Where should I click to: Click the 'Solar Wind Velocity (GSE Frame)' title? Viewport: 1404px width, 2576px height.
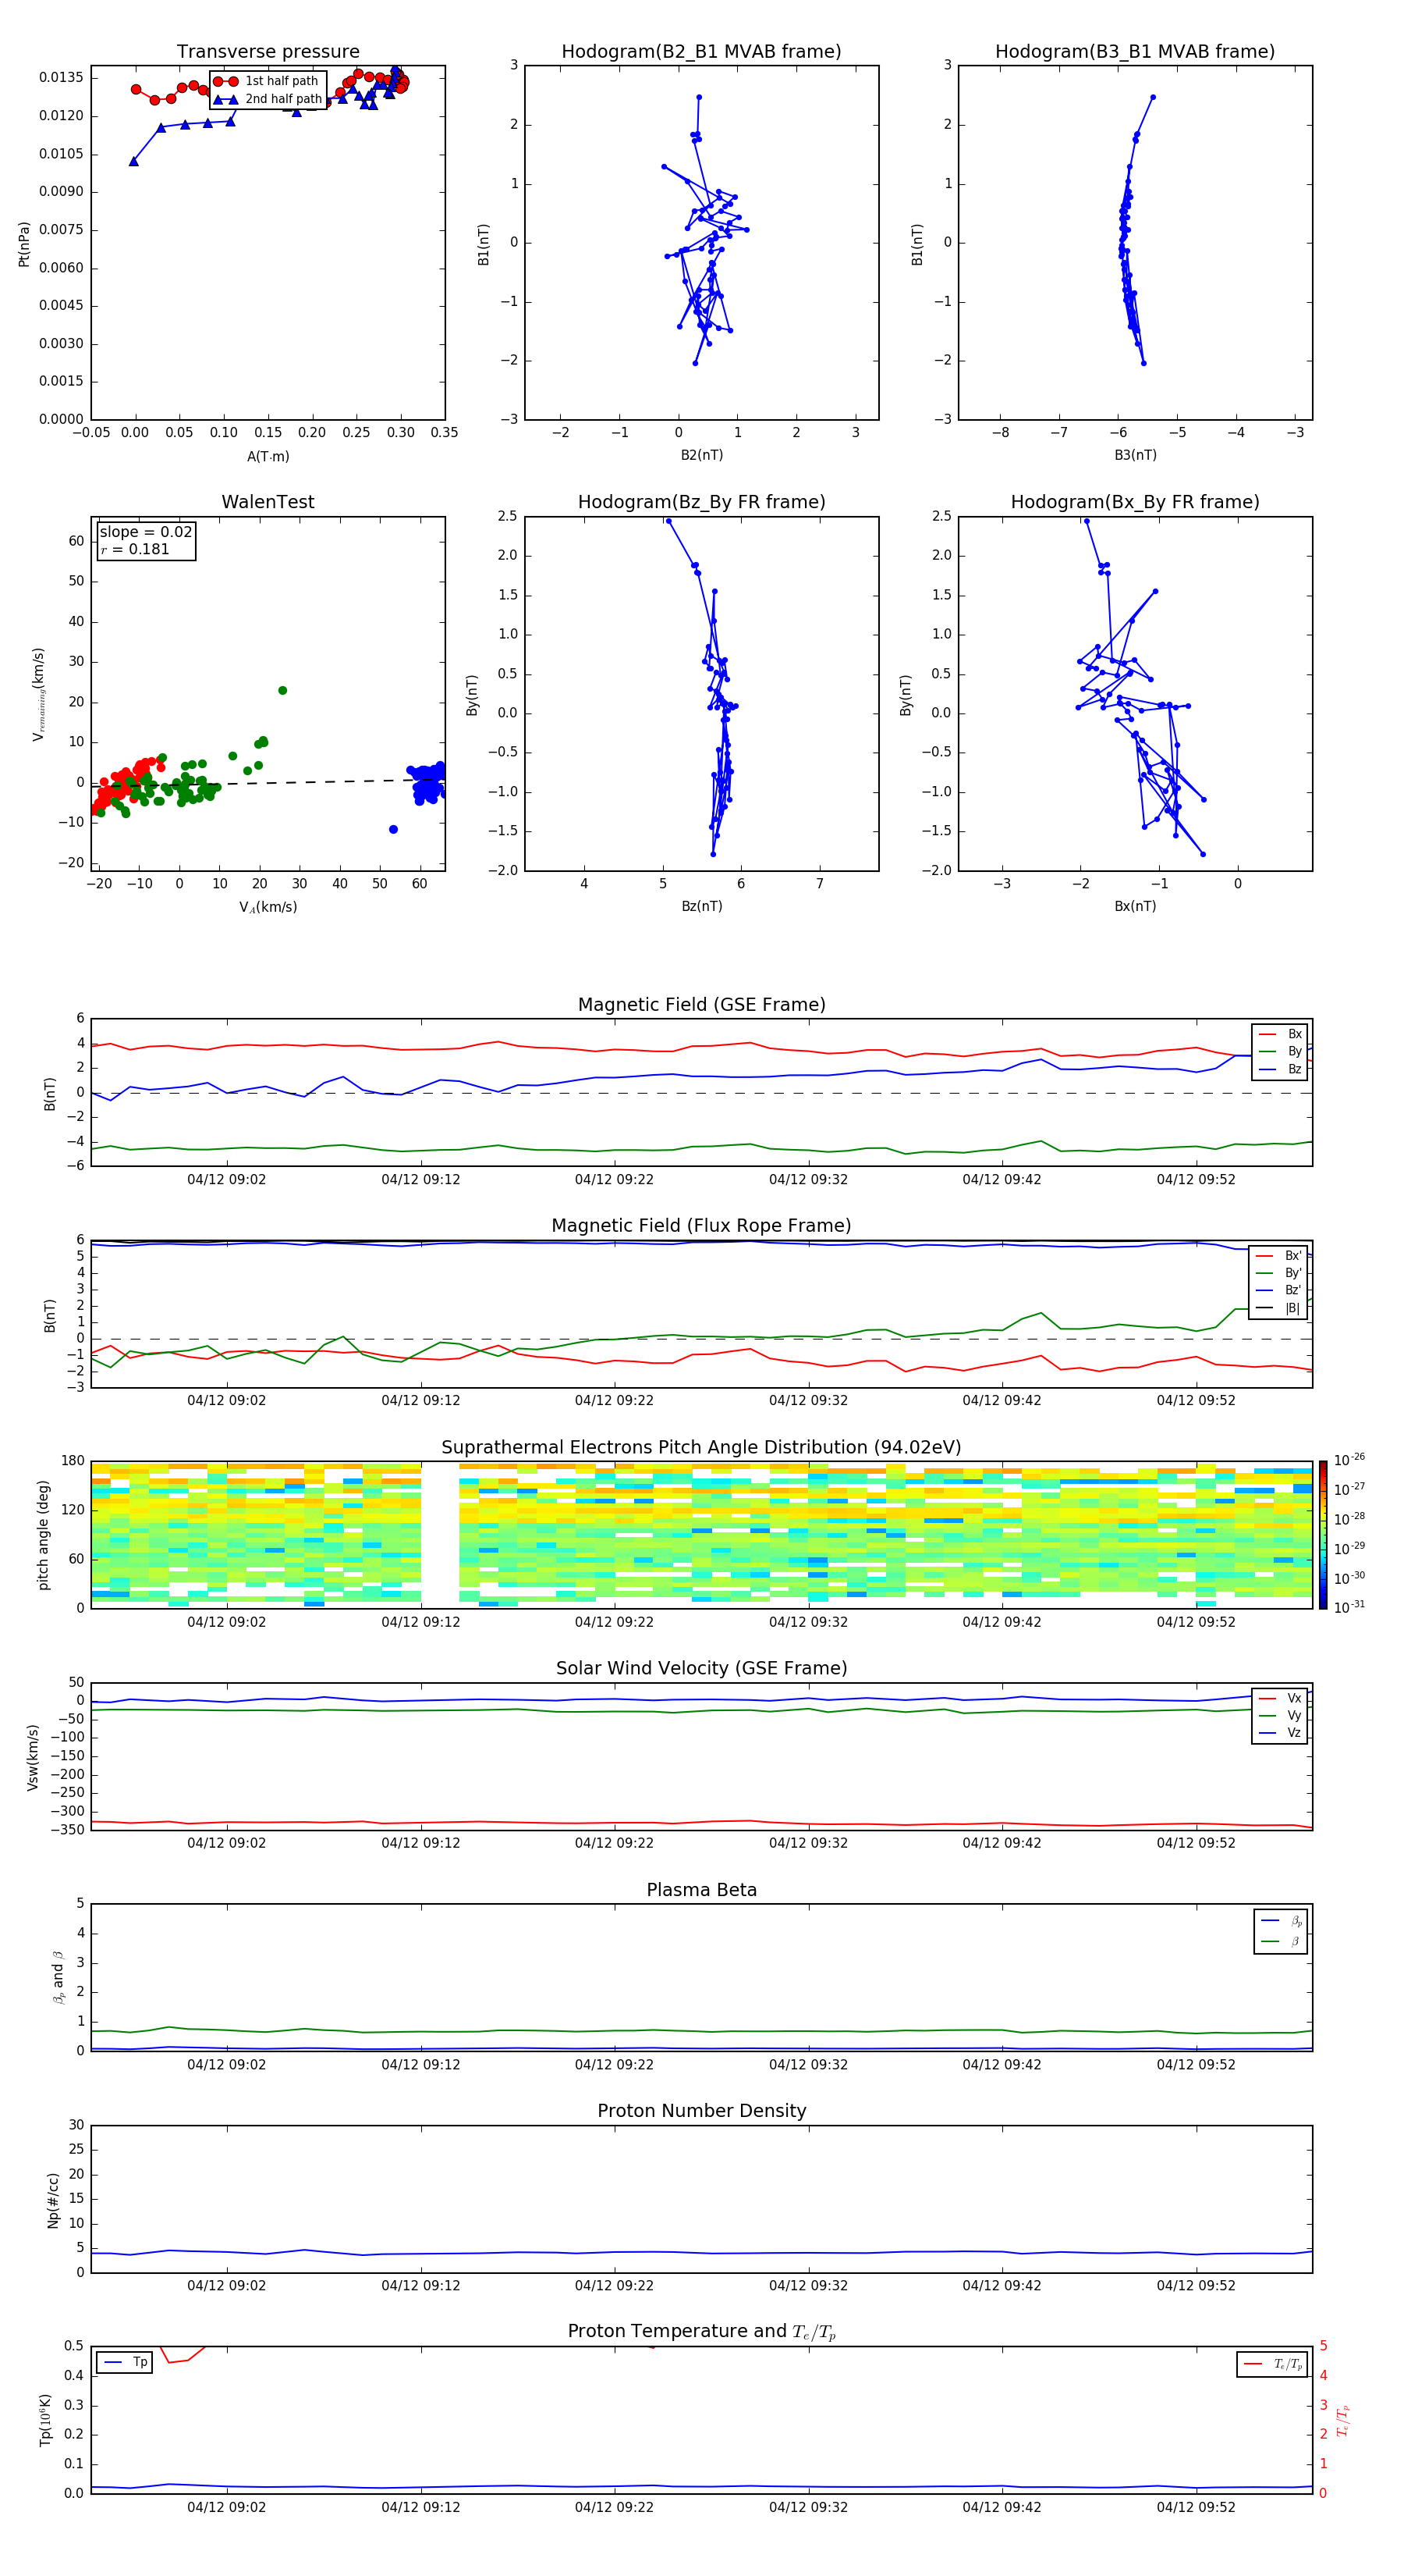pyautogui.click(x=701, y=1668)
